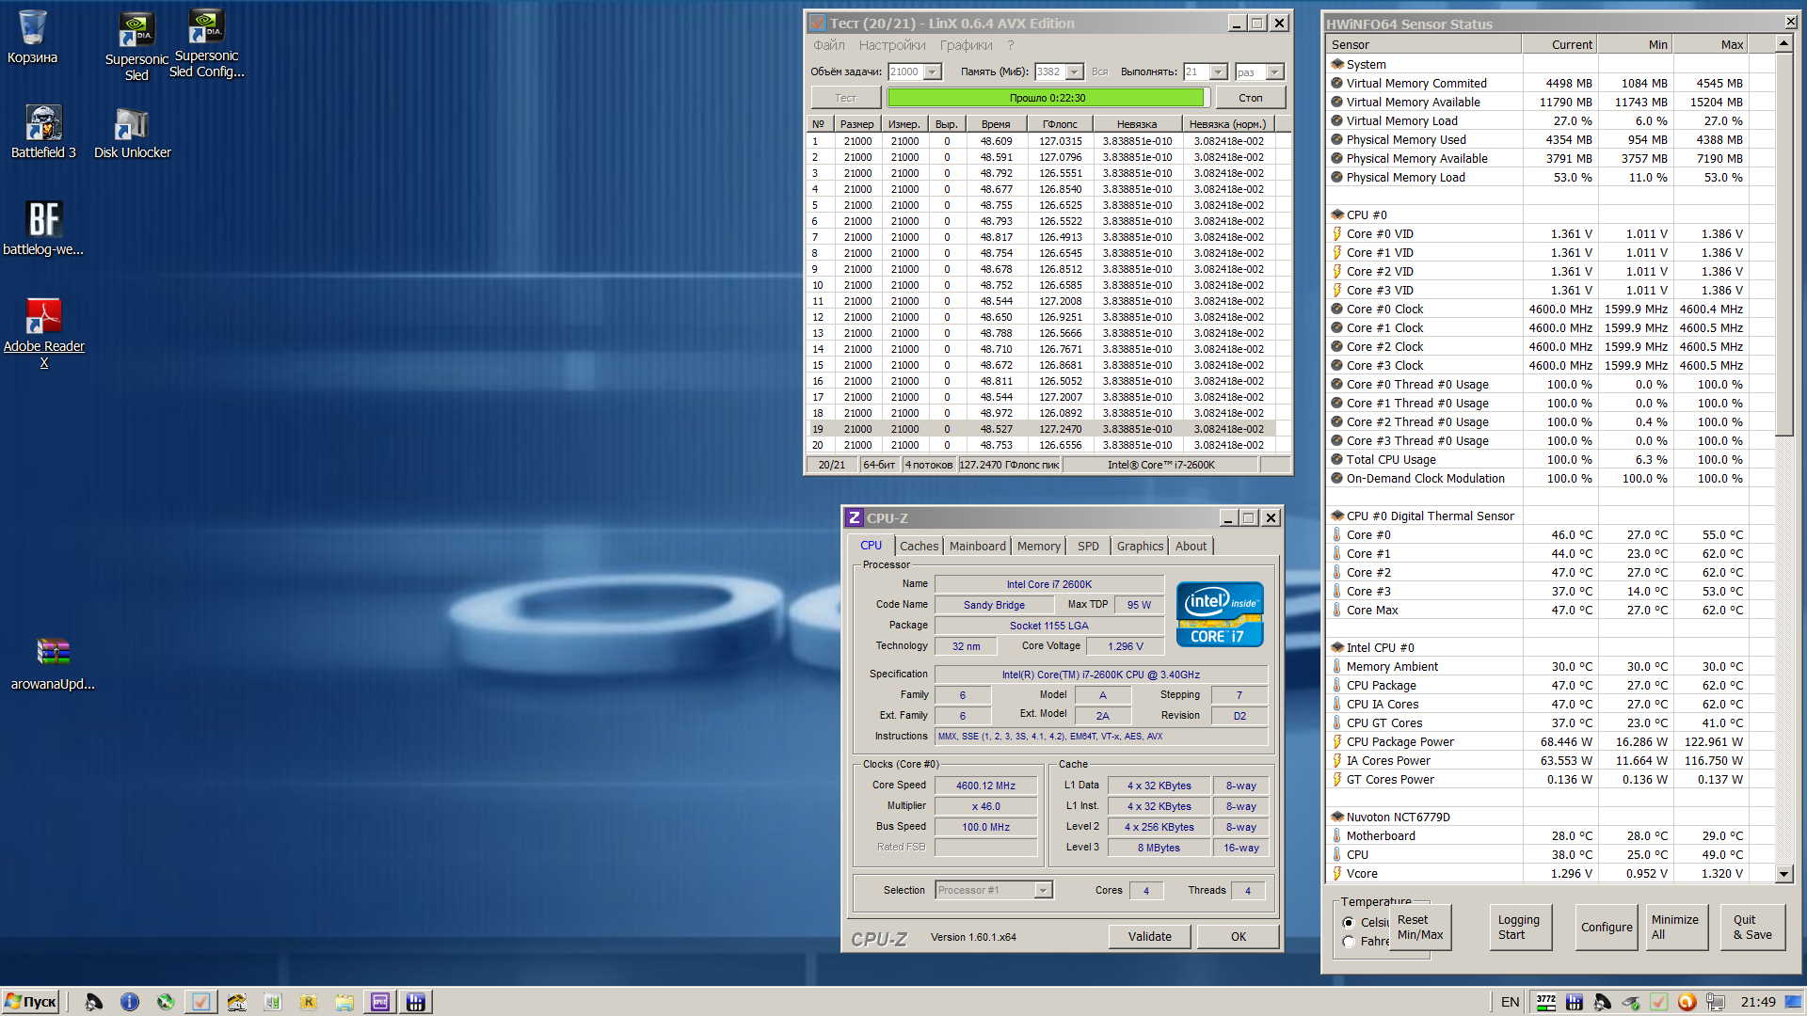Switch to Memory tab in CPU-Z
Screen dimensions: 1807x1016
[1038, 546]
